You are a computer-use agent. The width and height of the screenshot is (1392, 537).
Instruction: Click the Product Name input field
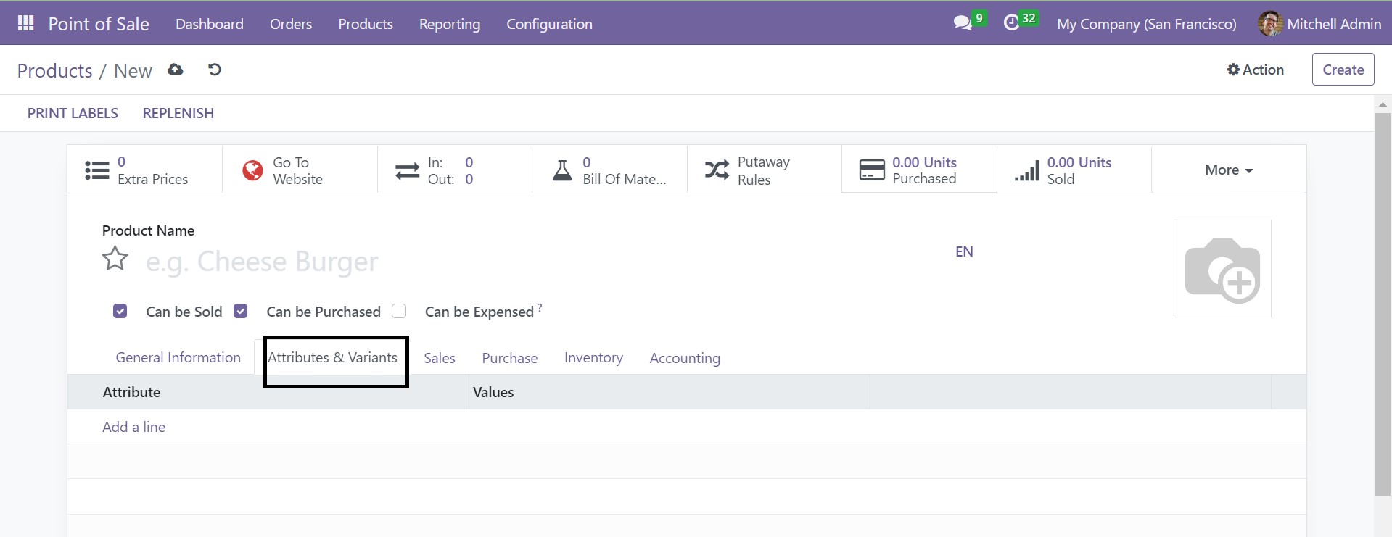[x=544, y=261]
